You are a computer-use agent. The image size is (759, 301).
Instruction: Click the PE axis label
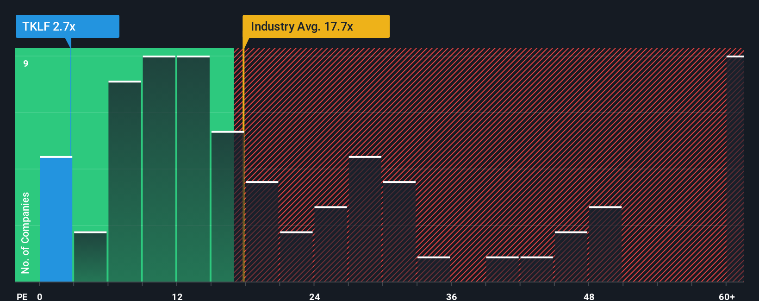click(22, 297)
